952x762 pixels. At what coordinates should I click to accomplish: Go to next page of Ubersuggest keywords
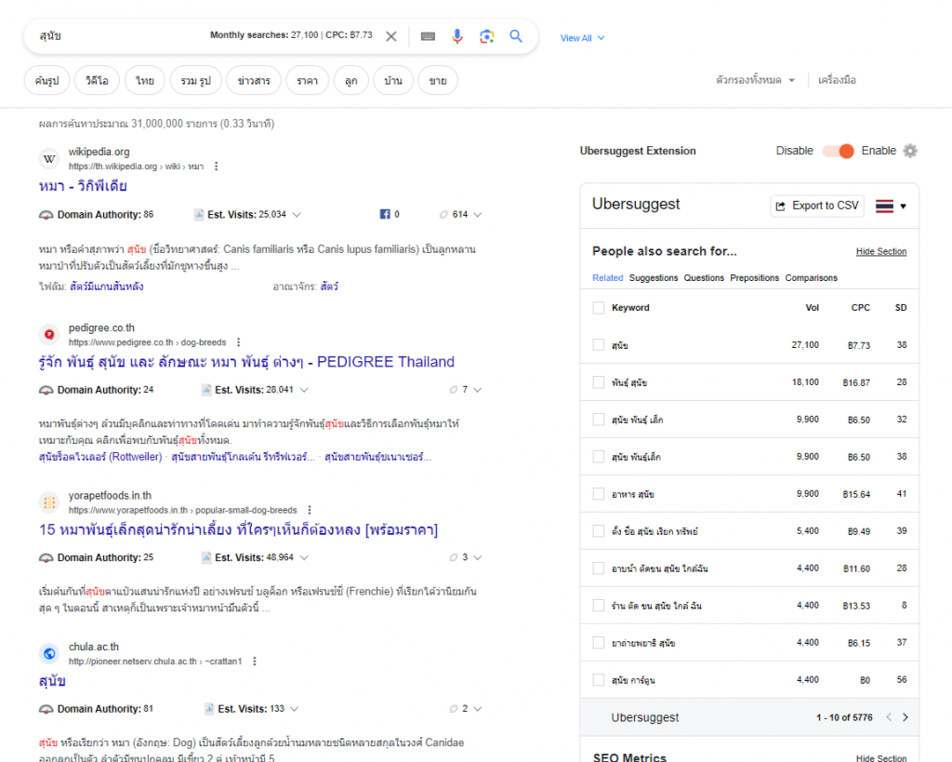click(906, 717)
